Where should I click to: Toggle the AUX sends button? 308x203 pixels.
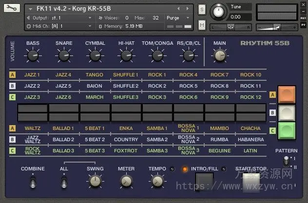(x=303, y=18)
